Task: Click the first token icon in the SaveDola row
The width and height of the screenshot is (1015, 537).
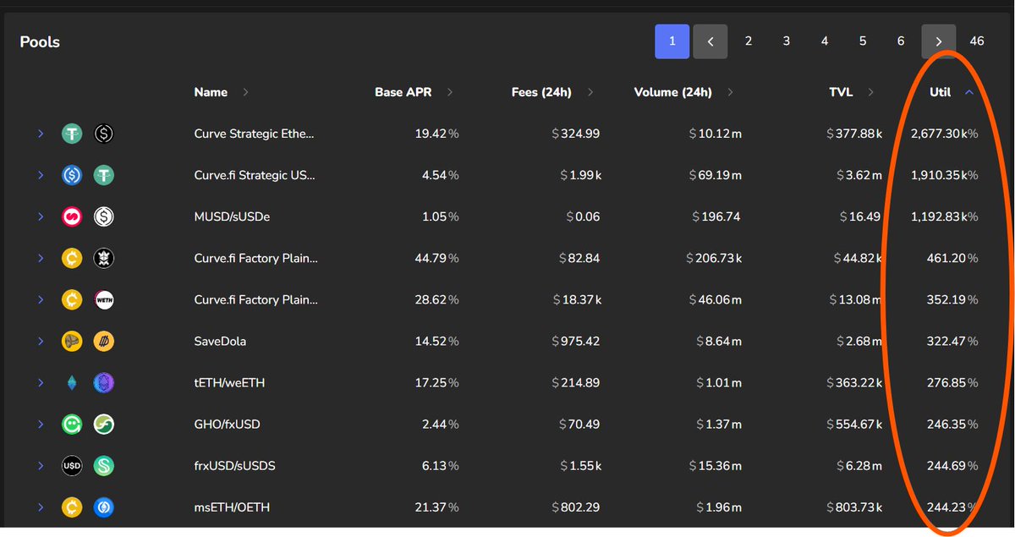Action: pos(72,341)
